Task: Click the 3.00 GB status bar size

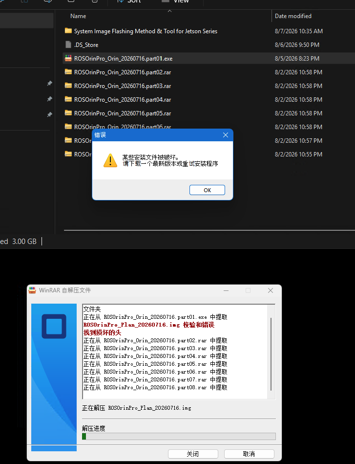Action: [x=24, y=242]
